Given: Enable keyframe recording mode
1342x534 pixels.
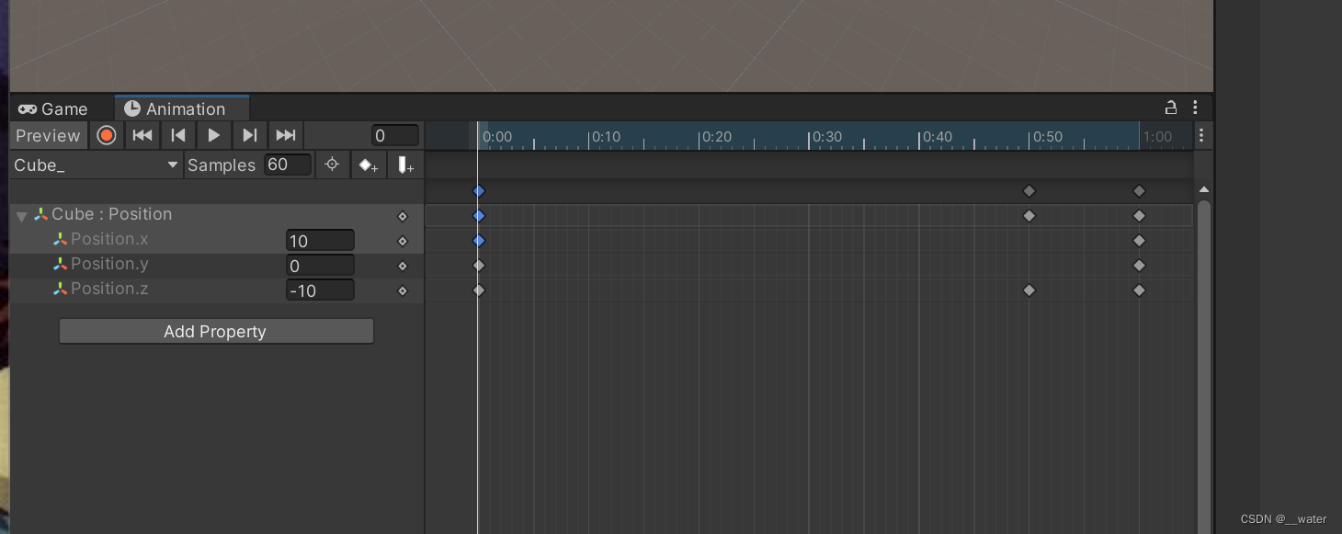Looking at the screenshot, I should point(107,136).
